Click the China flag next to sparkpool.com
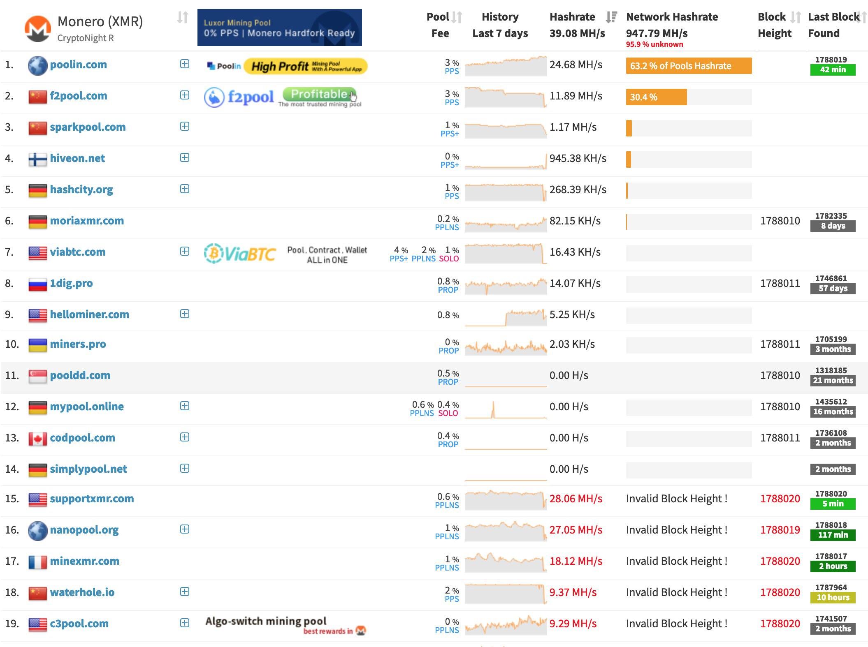The width and height of the screenshot is (868, 647). pos(38,128)
